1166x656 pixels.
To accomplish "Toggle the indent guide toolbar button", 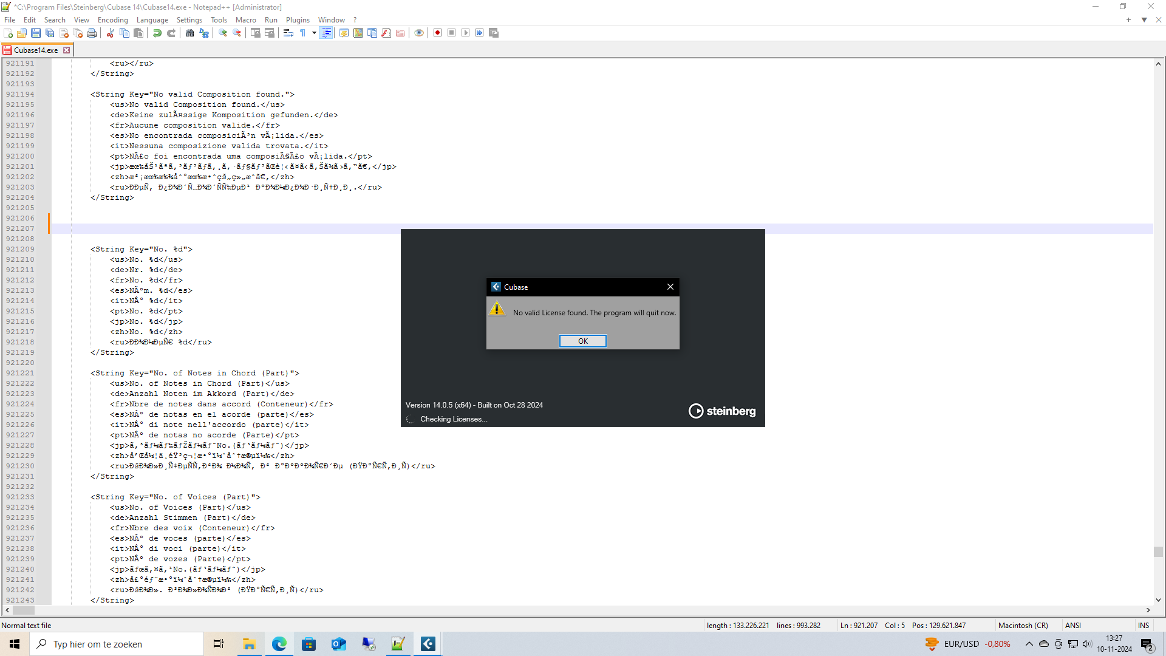I will click(326, 33).
